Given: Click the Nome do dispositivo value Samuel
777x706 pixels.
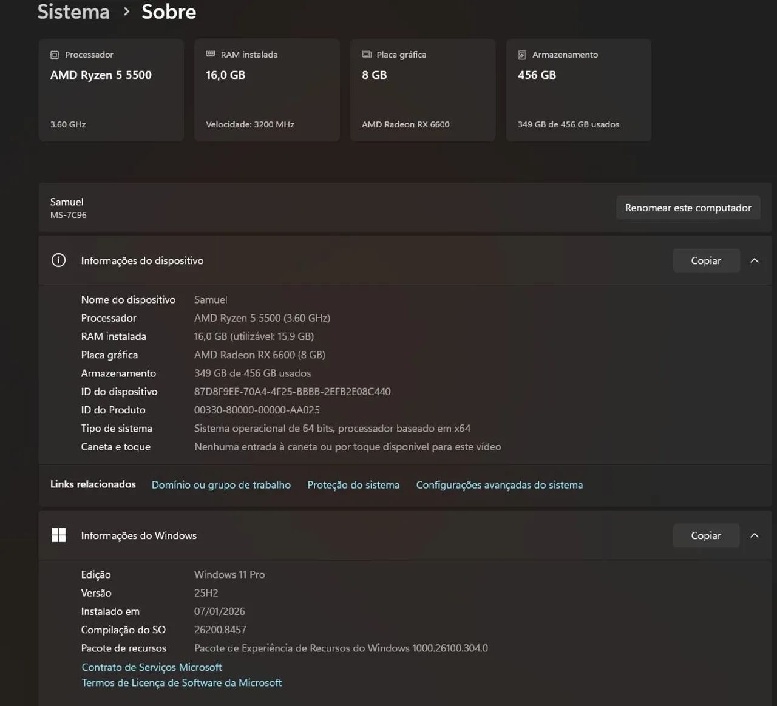Looking at the screenshot, I should [211, 300].
